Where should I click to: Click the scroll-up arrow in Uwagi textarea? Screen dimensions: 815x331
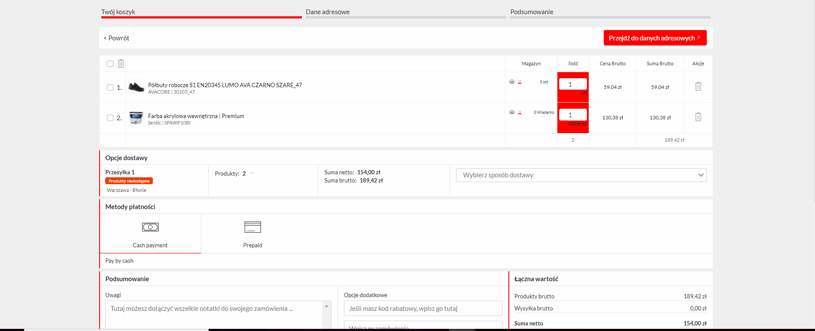(x=326, y=306)
